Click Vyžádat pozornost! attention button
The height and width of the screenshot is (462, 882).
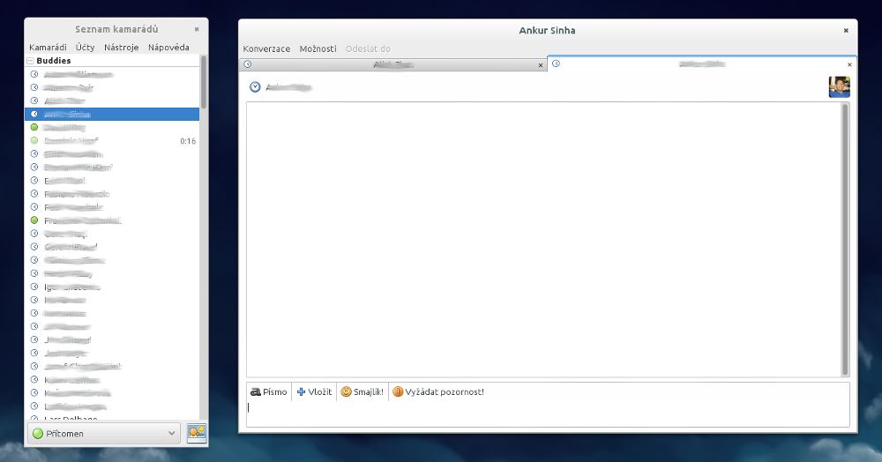coord(438,391)
